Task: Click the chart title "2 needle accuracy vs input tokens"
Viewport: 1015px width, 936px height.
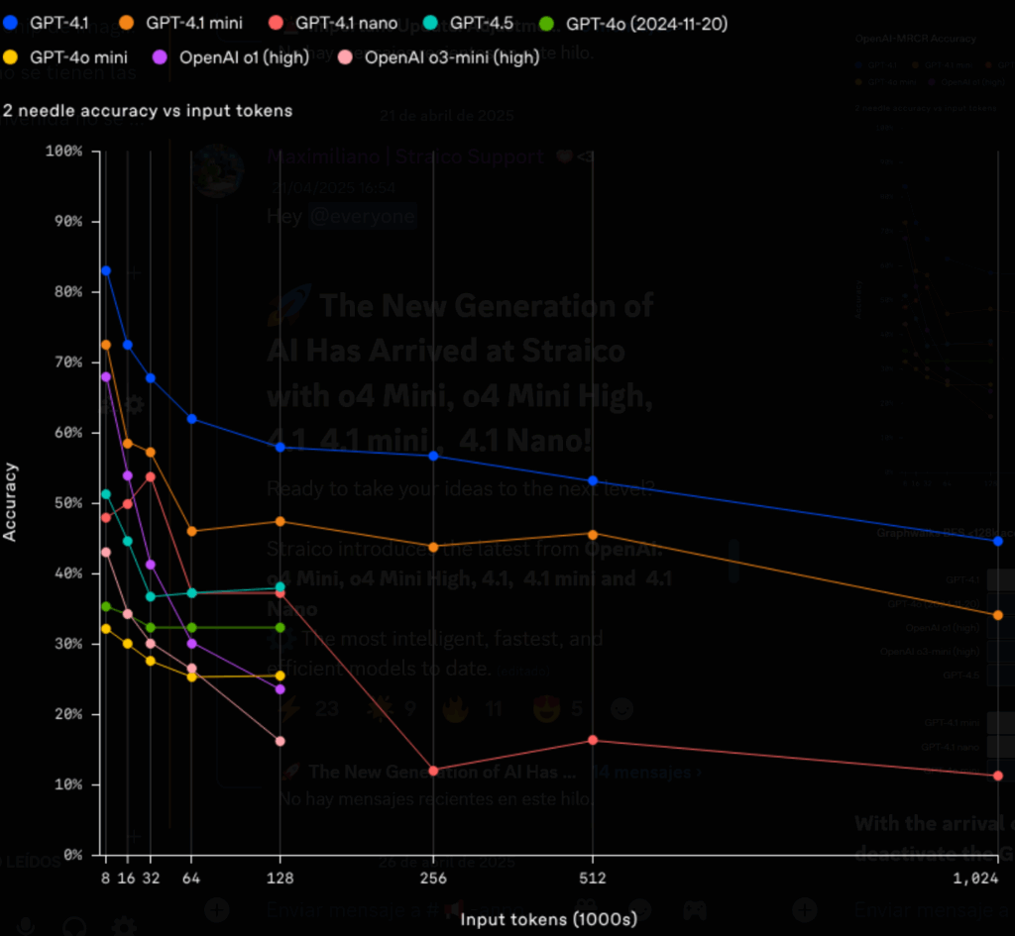Action: [x=148, y=111]
